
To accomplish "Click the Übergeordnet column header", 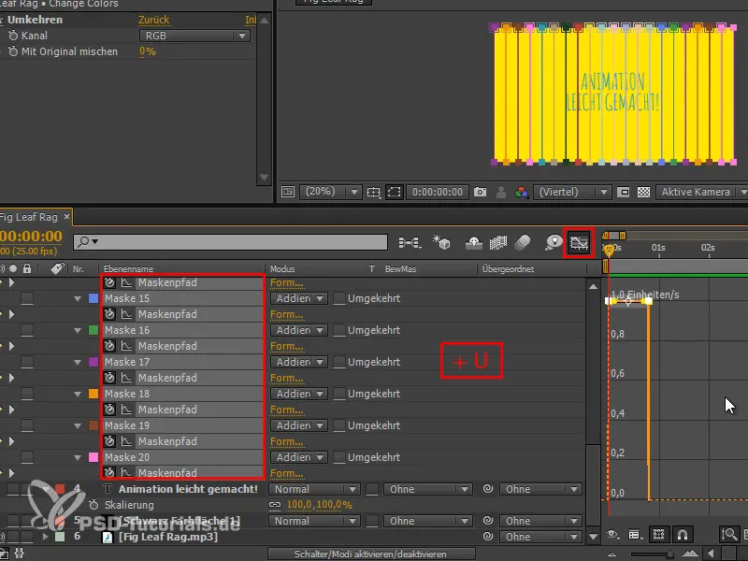I will pyautogui.click(x=508, y=269).
